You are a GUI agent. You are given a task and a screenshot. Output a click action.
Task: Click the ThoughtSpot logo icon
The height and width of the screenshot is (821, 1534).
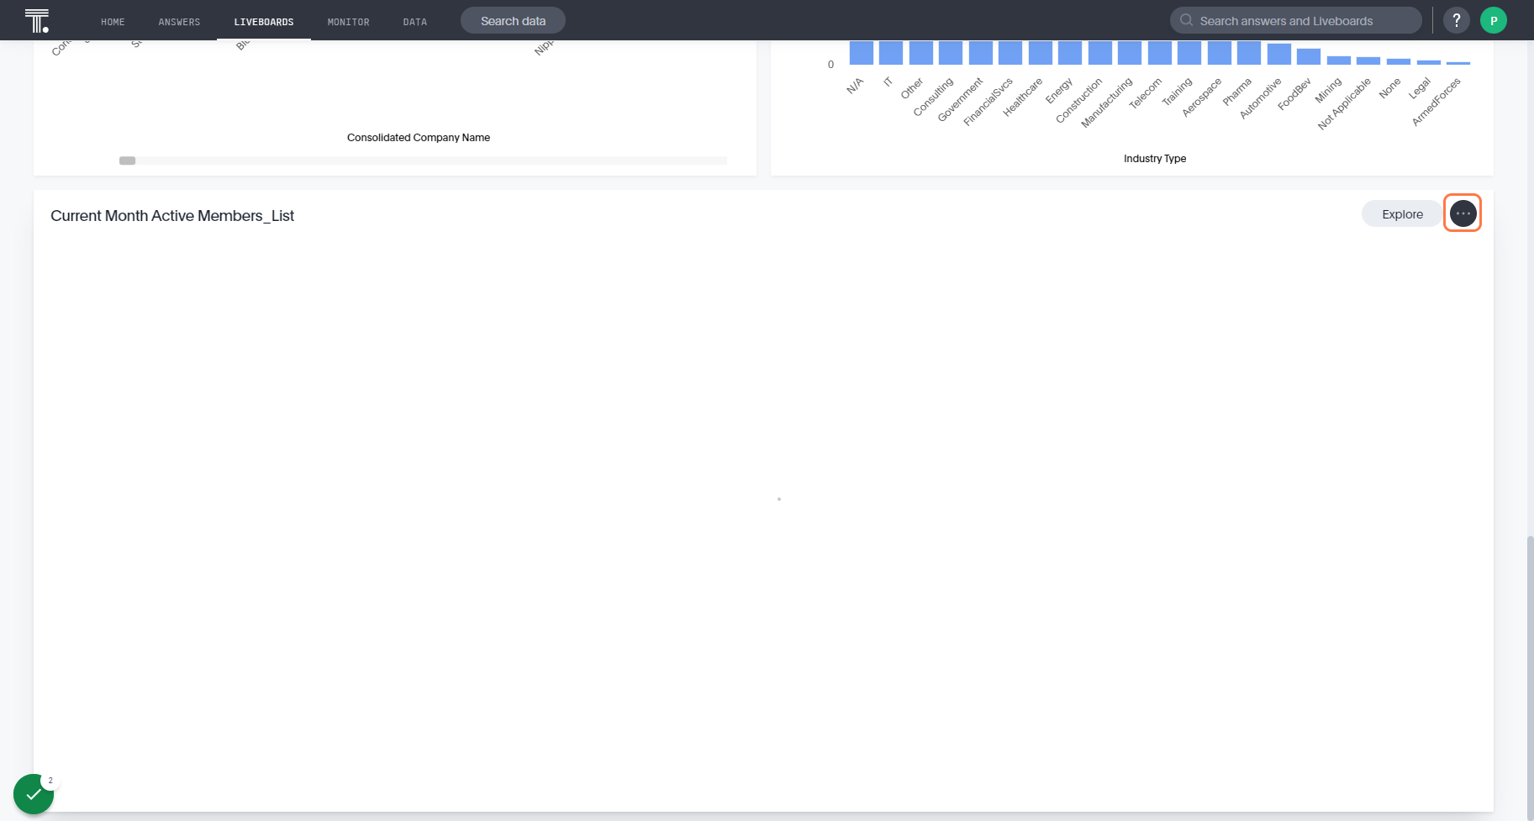tap(37, 20)
